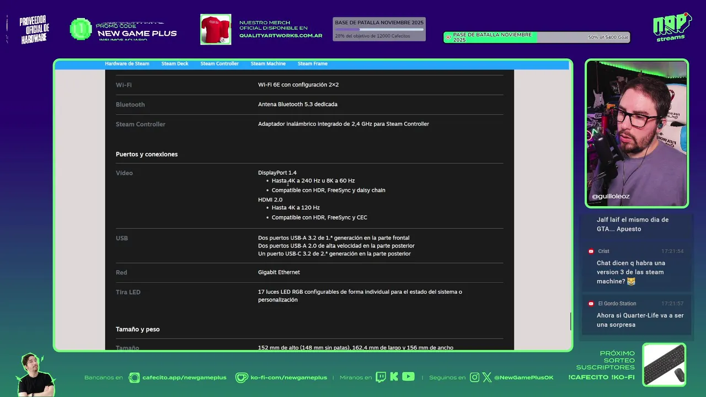Click the ko-fi.com/newgameplus link
The width and height of the screenshot is (706, 397).
(289, 378)
